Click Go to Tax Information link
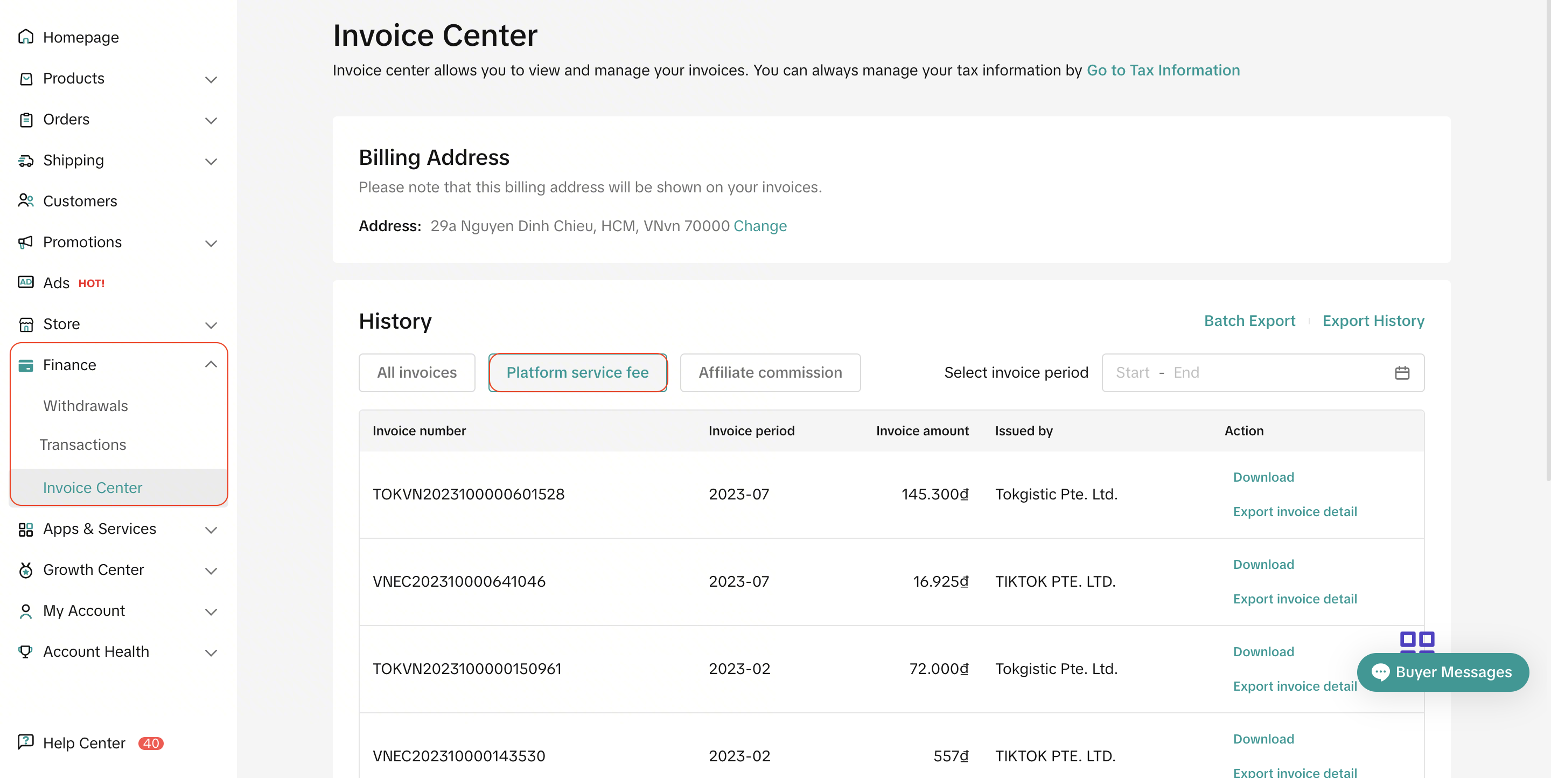The width and height of the screenshot is (1551, 778). (1163, 71)
